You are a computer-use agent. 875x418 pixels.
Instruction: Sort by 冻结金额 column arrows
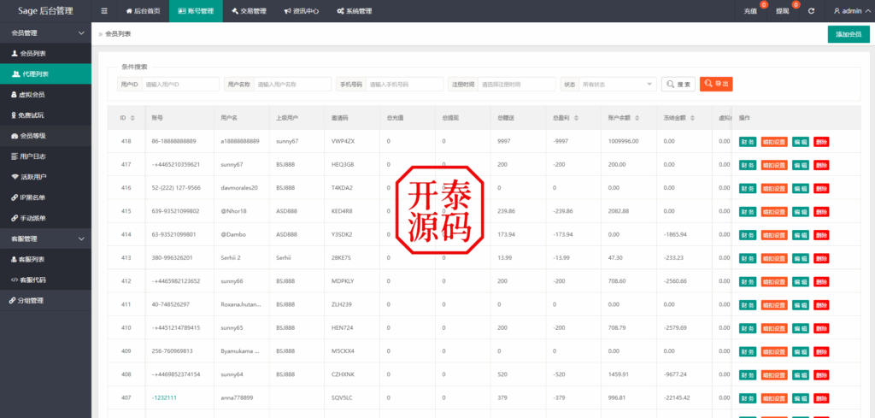pos(692,118)
